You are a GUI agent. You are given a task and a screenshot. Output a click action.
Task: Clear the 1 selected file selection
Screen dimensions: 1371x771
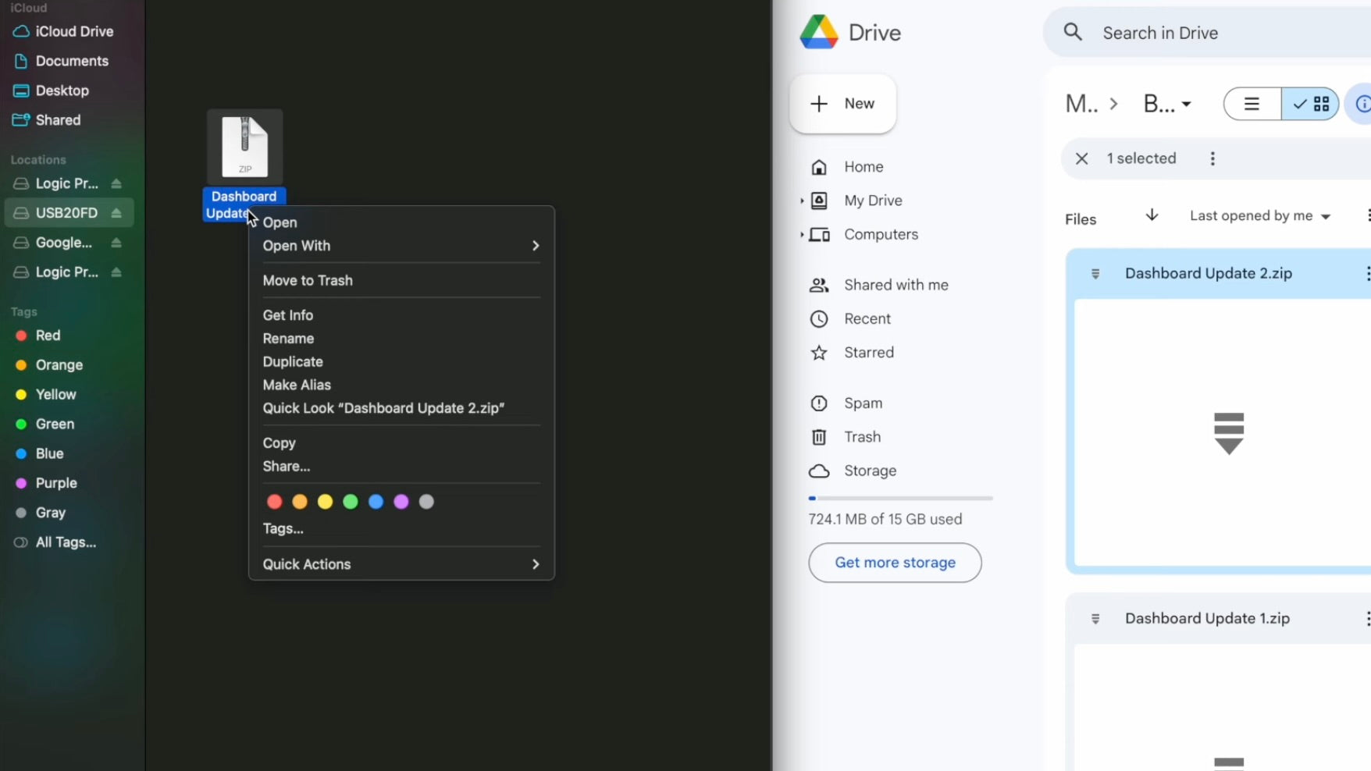1081,158
